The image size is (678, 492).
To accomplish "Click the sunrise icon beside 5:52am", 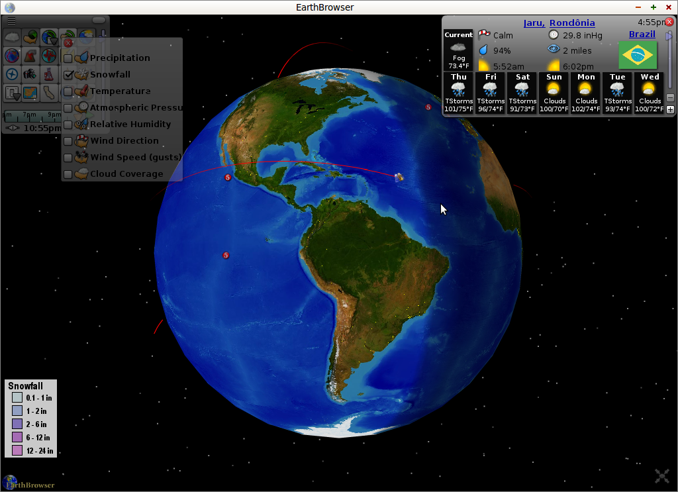I will point(484,66).
